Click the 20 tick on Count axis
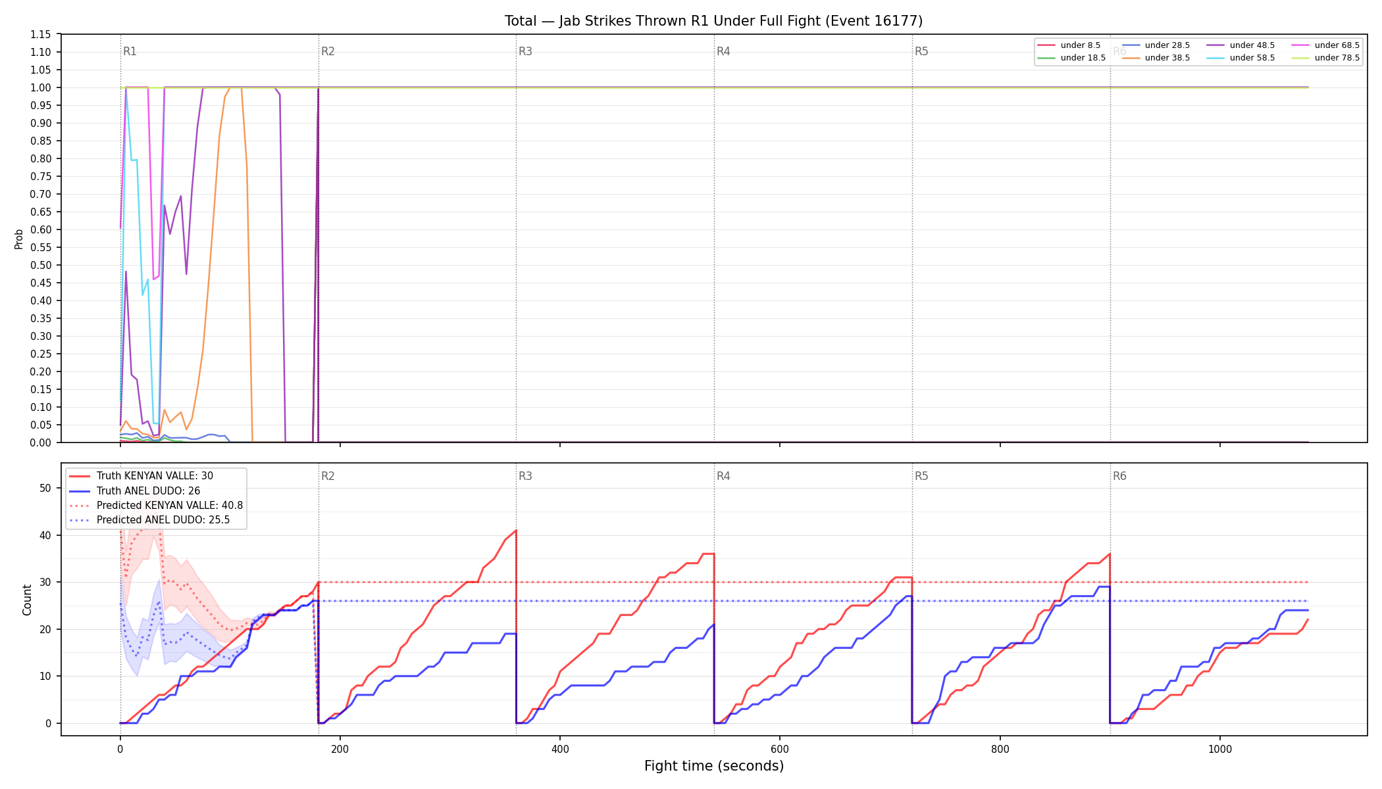Image resolution: width=1382 pixels, height=789 pixels. tap(45, 629)
